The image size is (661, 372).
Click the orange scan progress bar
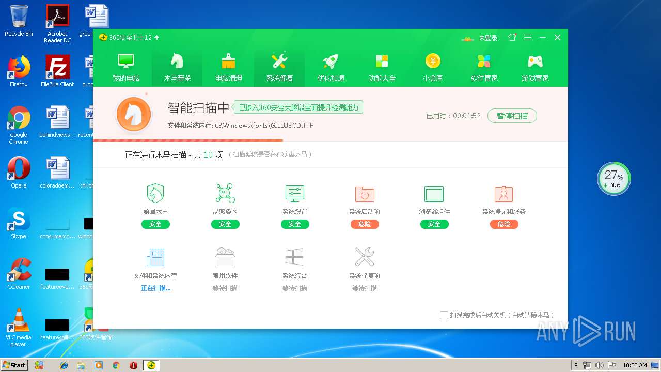coord(188,140)
